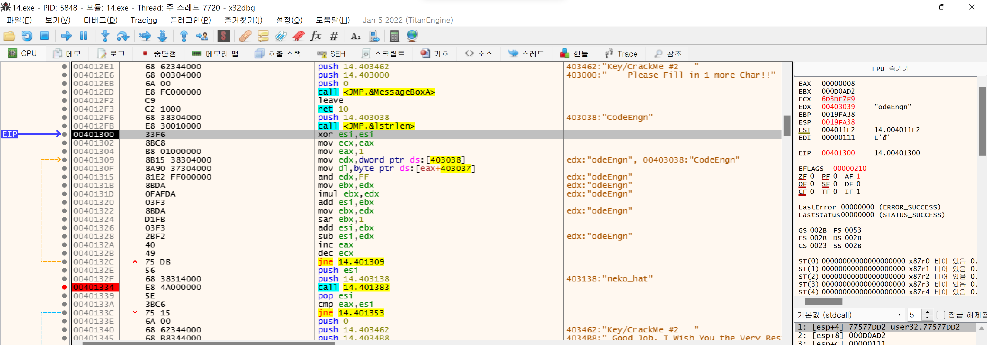Screen dimensions: 987x345
Task: Open patches with the bandage icon
Action: (245, 36)
